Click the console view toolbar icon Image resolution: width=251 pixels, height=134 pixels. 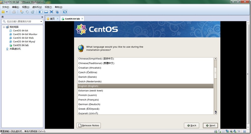(65, 12)
